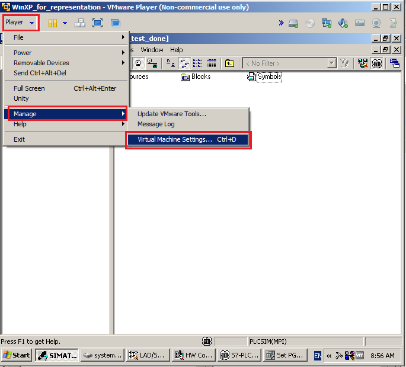Switch to Large Icons view

pyautogui.click(x=170, y=63)
